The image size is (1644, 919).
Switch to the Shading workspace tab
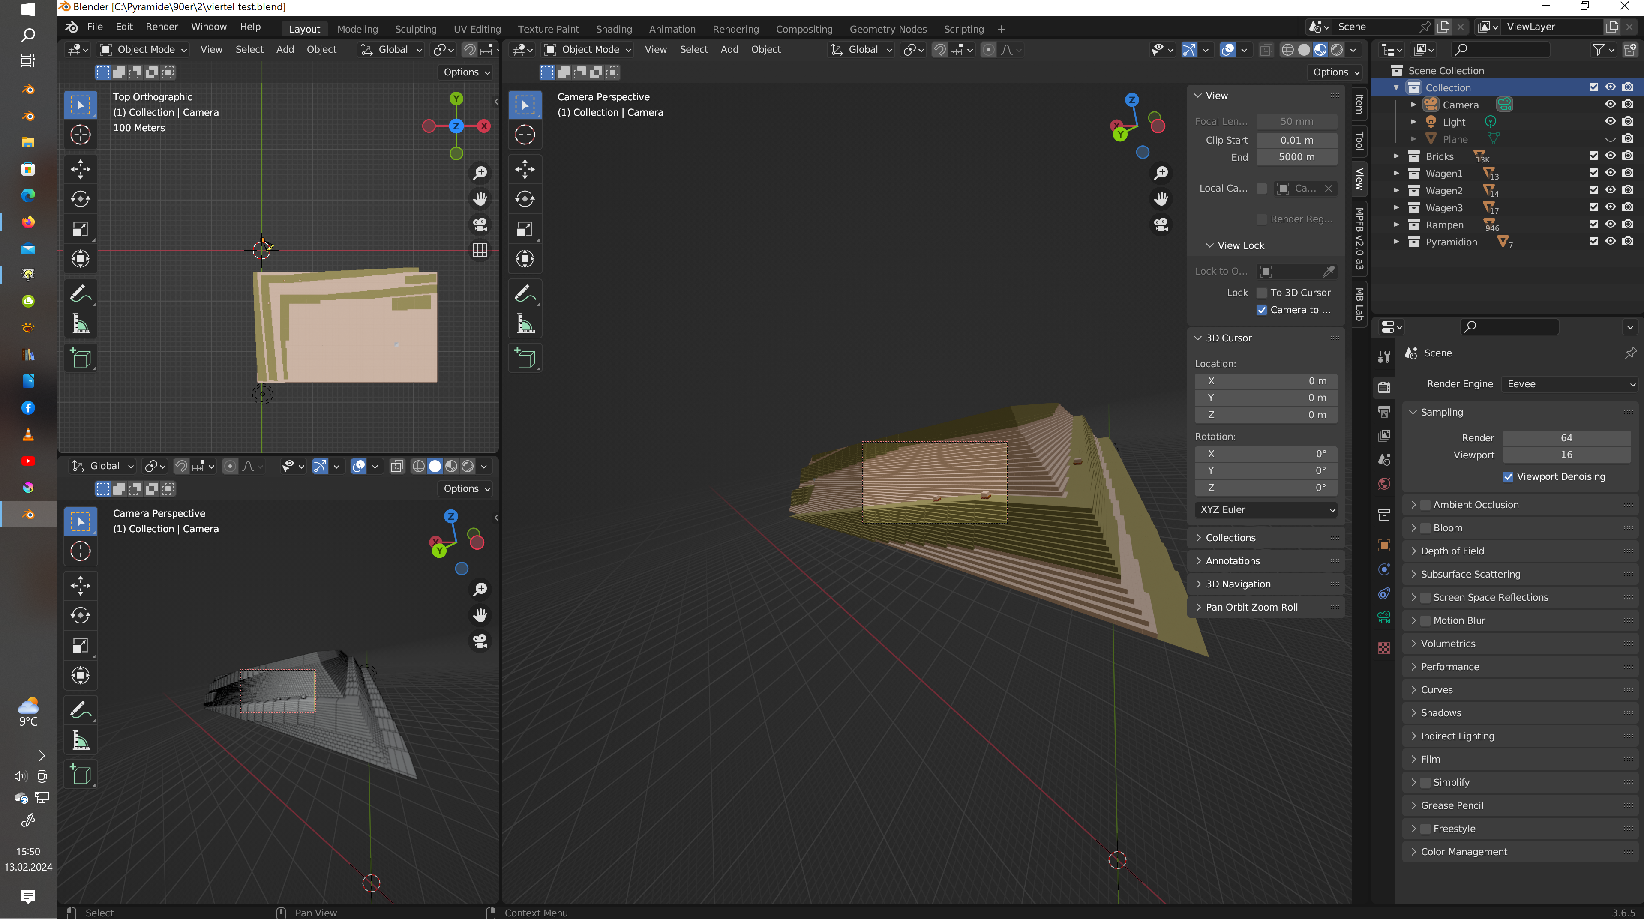pos(613,30)
